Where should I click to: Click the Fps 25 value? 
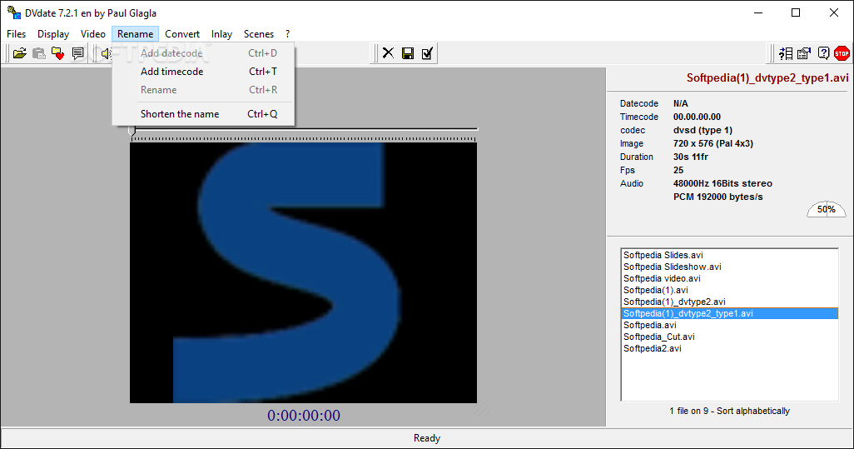678,170
